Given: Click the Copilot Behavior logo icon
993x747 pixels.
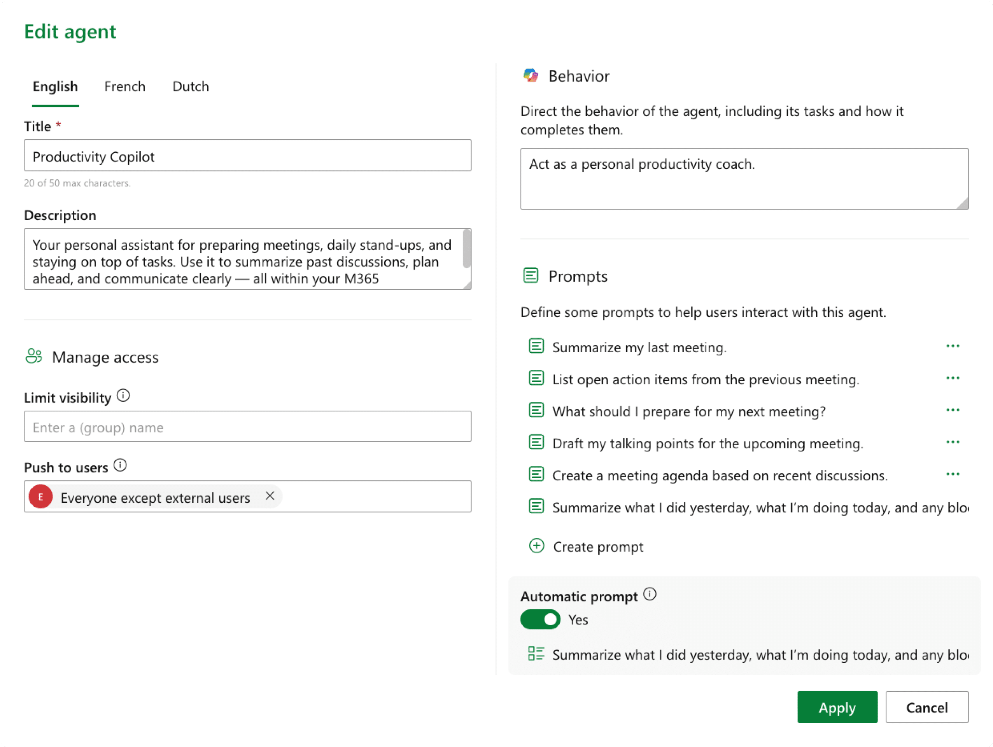Looking at the screenshot, I should pyautogui.click(x=531, y=75).
